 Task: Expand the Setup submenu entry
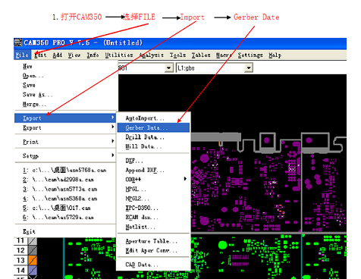(x=65, y=155)
